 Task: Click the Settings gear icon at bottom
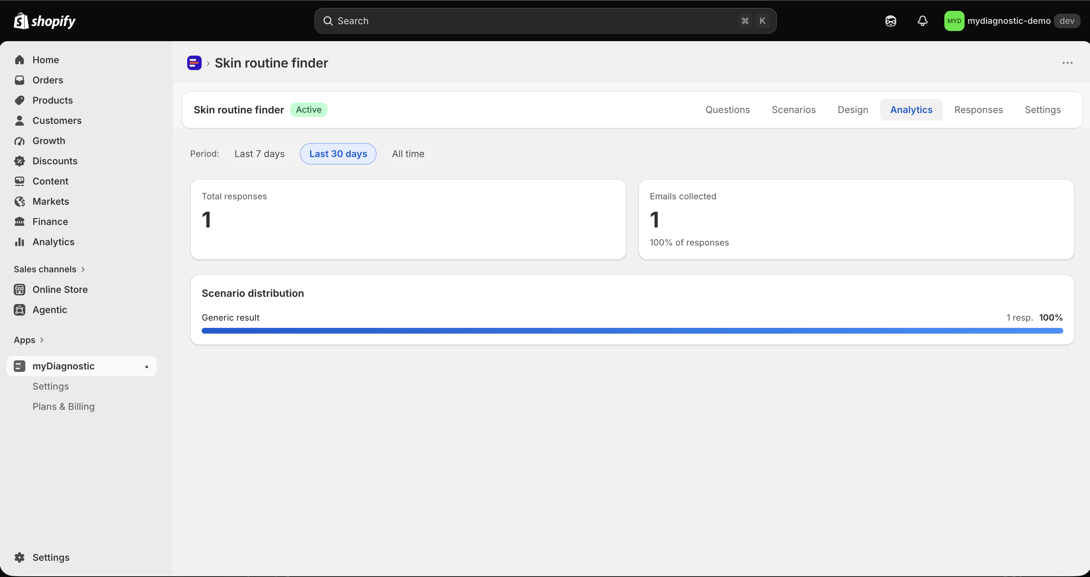pyautogui.click(x=20, y=557)
